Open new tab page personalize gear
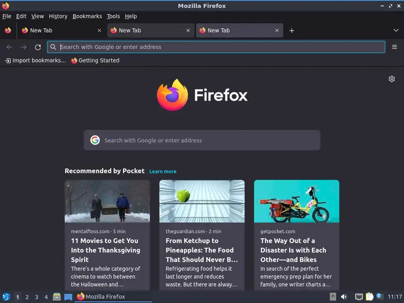The height and width of the screenshot is (303, 404). (x=392, y=79)
